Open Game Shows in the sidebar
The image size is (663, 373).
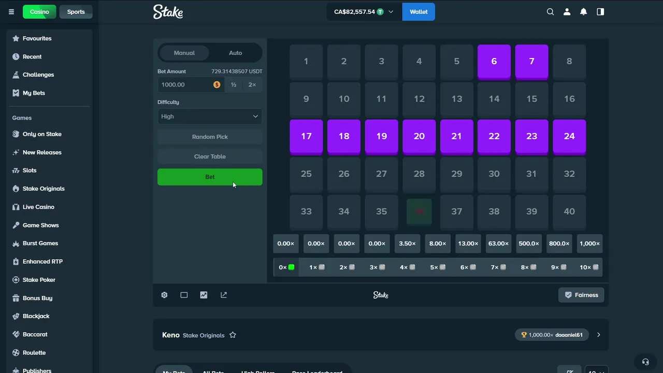(50, 225)
